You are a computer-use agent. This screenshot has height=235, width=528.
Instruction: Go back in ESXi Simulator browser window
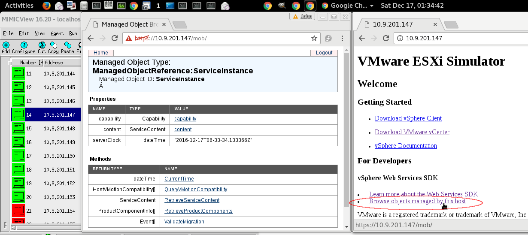point(362,38)
